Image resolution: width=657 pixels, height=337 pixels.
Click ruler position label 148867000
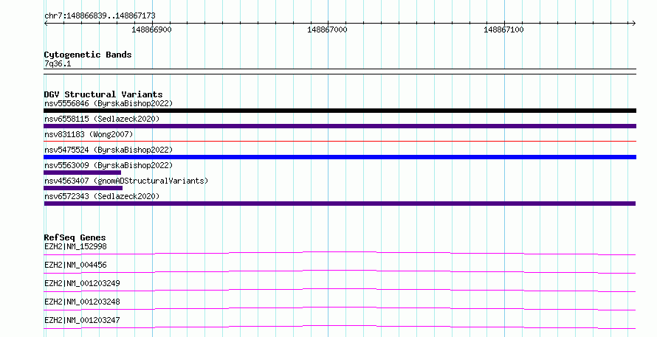point(327,29)
